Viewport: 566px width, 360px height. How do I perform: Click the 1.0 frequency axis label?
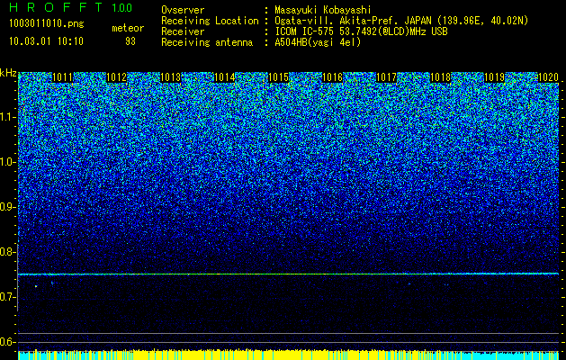[7, 162]
